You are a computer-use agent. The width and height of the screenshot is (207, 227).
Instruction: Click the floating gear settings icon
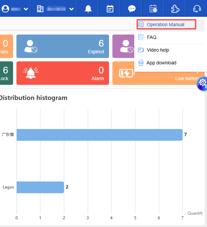[x=202, y=83]
